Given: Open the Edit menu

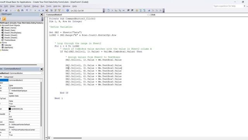Looking at the screenshot, I should pos(6,6).
